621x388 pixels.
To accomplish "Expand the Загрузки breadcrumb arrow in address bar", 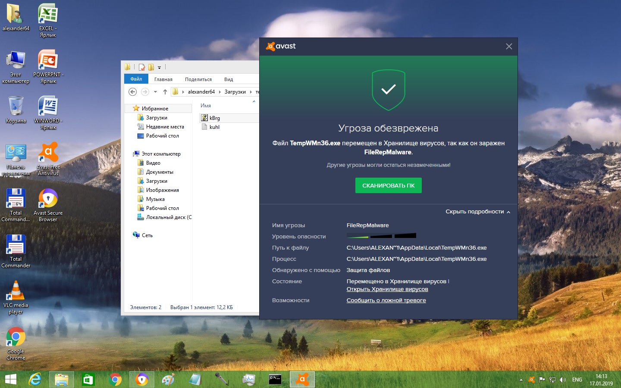I will (251, 92).
